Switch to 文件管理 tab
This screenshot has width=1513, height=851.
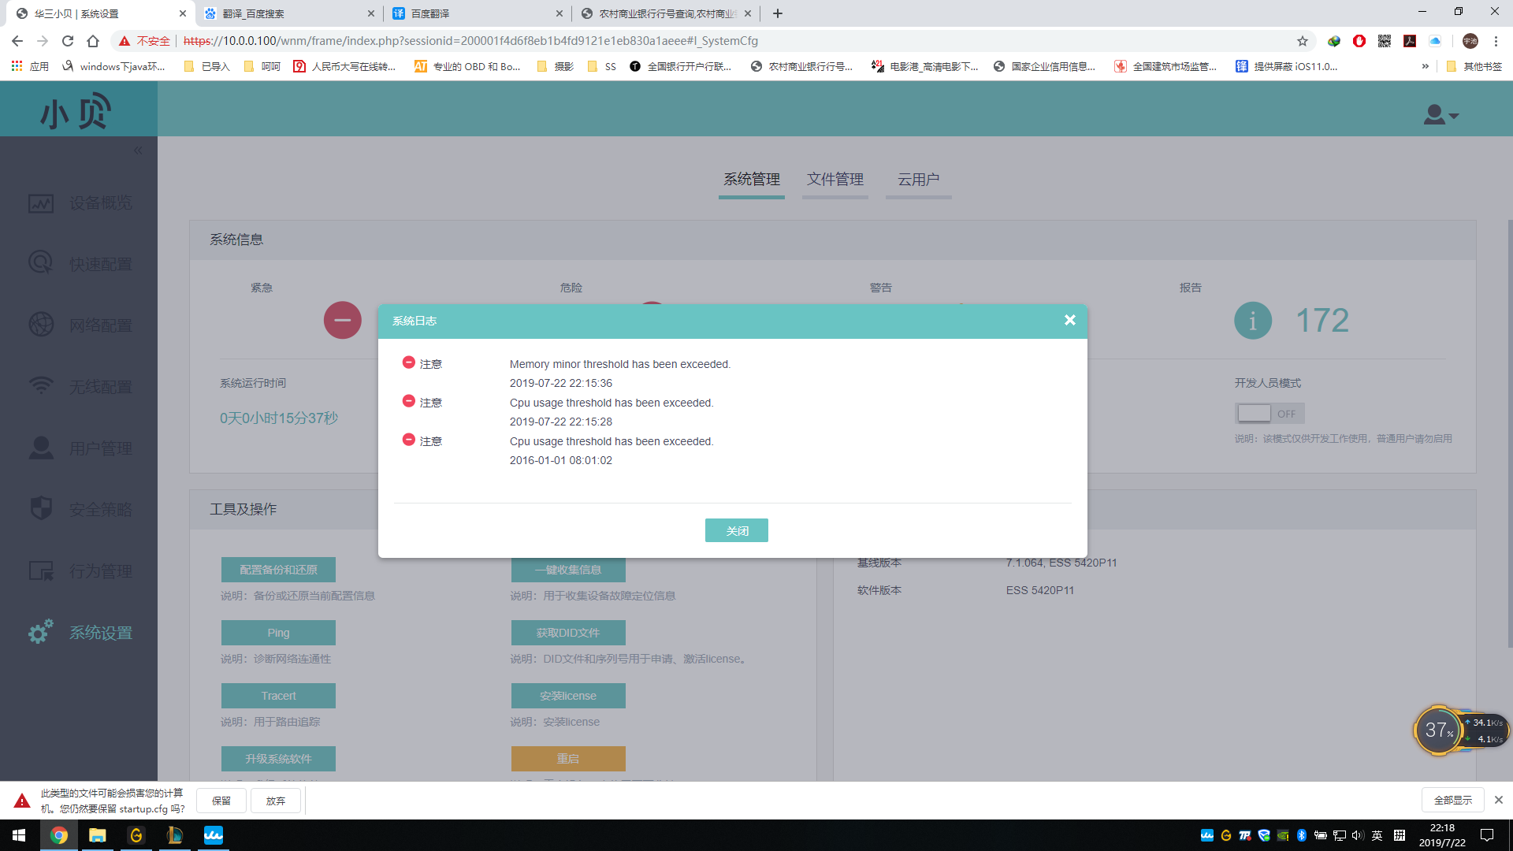tap(835, 180)
